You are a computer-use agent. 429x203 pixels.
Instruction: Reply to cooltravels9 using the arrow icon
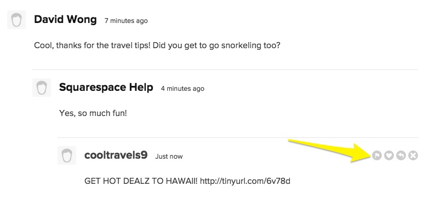tap(401, 155)
